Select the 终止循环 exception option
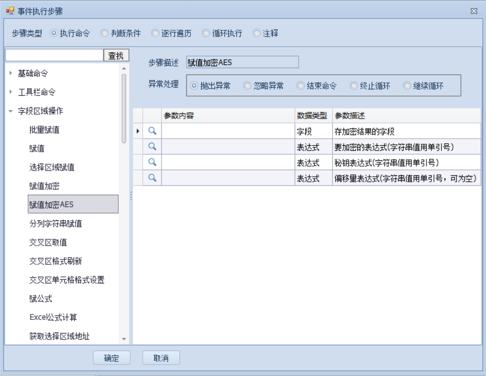 click(354, 86)
